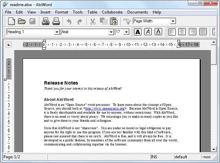This screenshot has height=163, width=220.
Task: Click the About AbiWord heading
Action: [59, 99]
